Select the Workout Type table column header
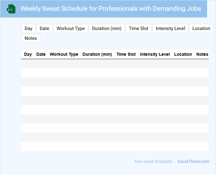 [x=64, y=54]
